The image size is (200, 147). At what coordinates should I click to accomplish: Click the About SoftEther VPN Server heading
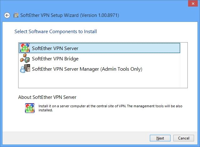(x=47, y=97)
